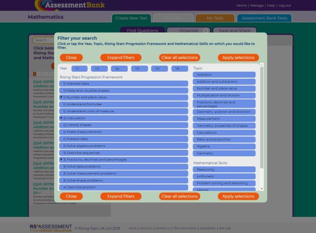Click the Help link in header
Screen dimensions: 316x233
(x=271, y=6)
